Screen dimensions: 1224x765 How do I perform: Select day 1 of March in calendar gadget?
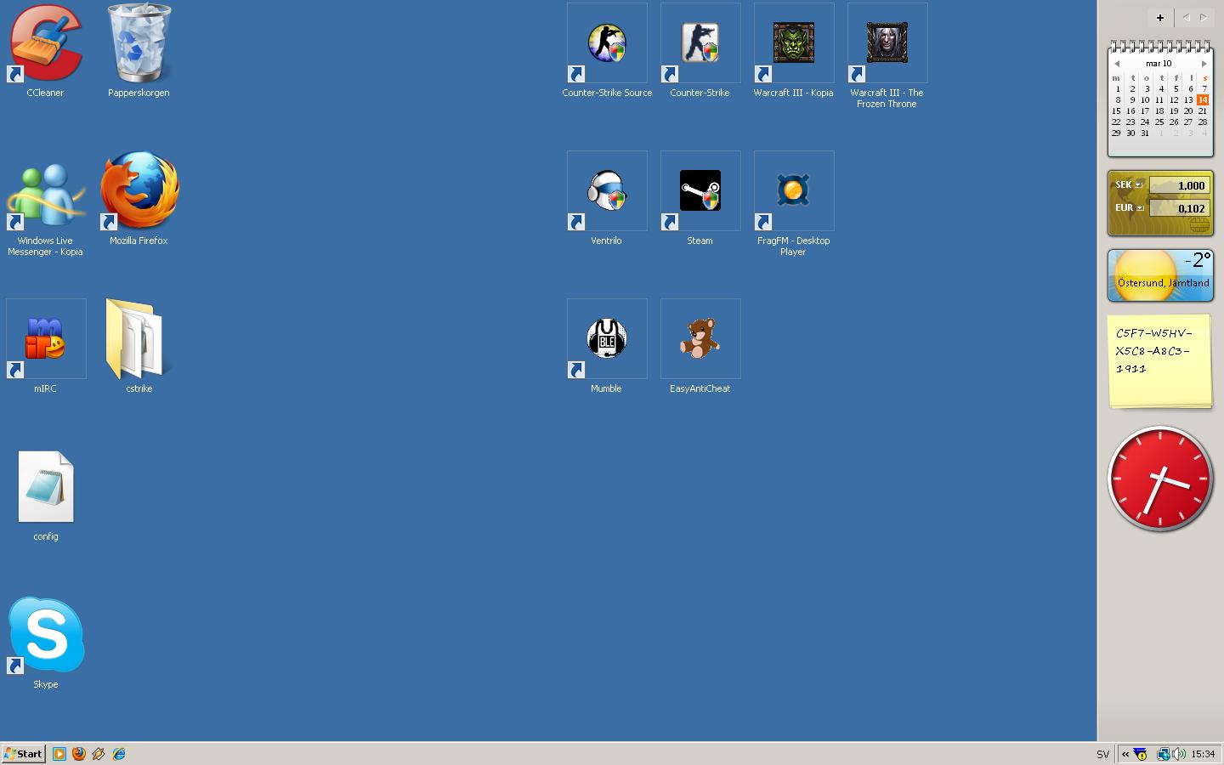tap(1118, 89)
